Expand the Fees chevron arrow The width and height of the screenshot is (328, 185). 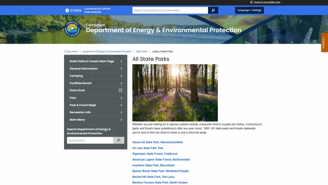(121, 98)
